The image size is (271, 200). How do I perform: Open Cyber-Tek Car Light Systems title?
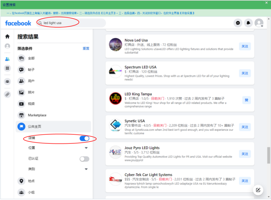coord(148,175)
